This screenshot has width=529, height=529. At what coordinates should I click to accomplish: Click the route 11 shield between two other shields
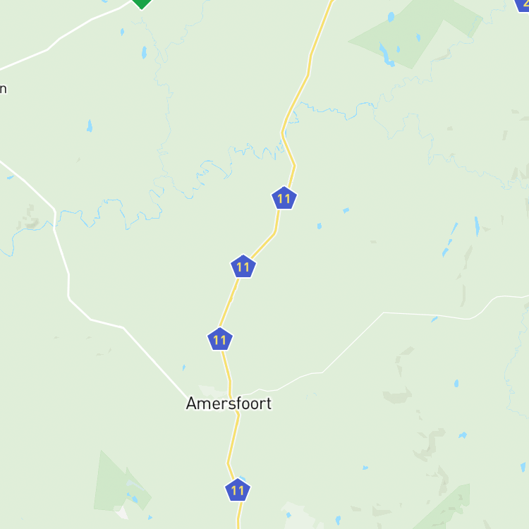[x=243, y=267]
